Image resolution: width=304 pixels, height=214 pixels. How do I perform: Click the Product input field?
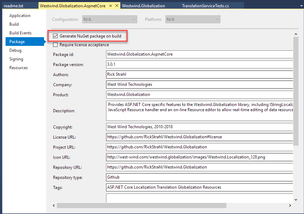200,94
